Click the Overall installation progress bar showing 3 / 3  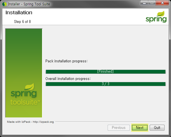[x=106, y=84]
